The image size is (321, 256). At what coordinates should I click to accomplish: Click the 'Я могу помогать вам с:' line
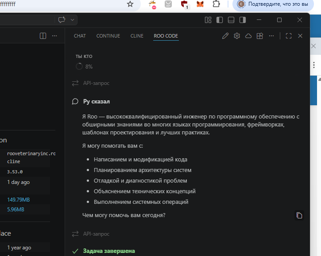click(112, 146)
